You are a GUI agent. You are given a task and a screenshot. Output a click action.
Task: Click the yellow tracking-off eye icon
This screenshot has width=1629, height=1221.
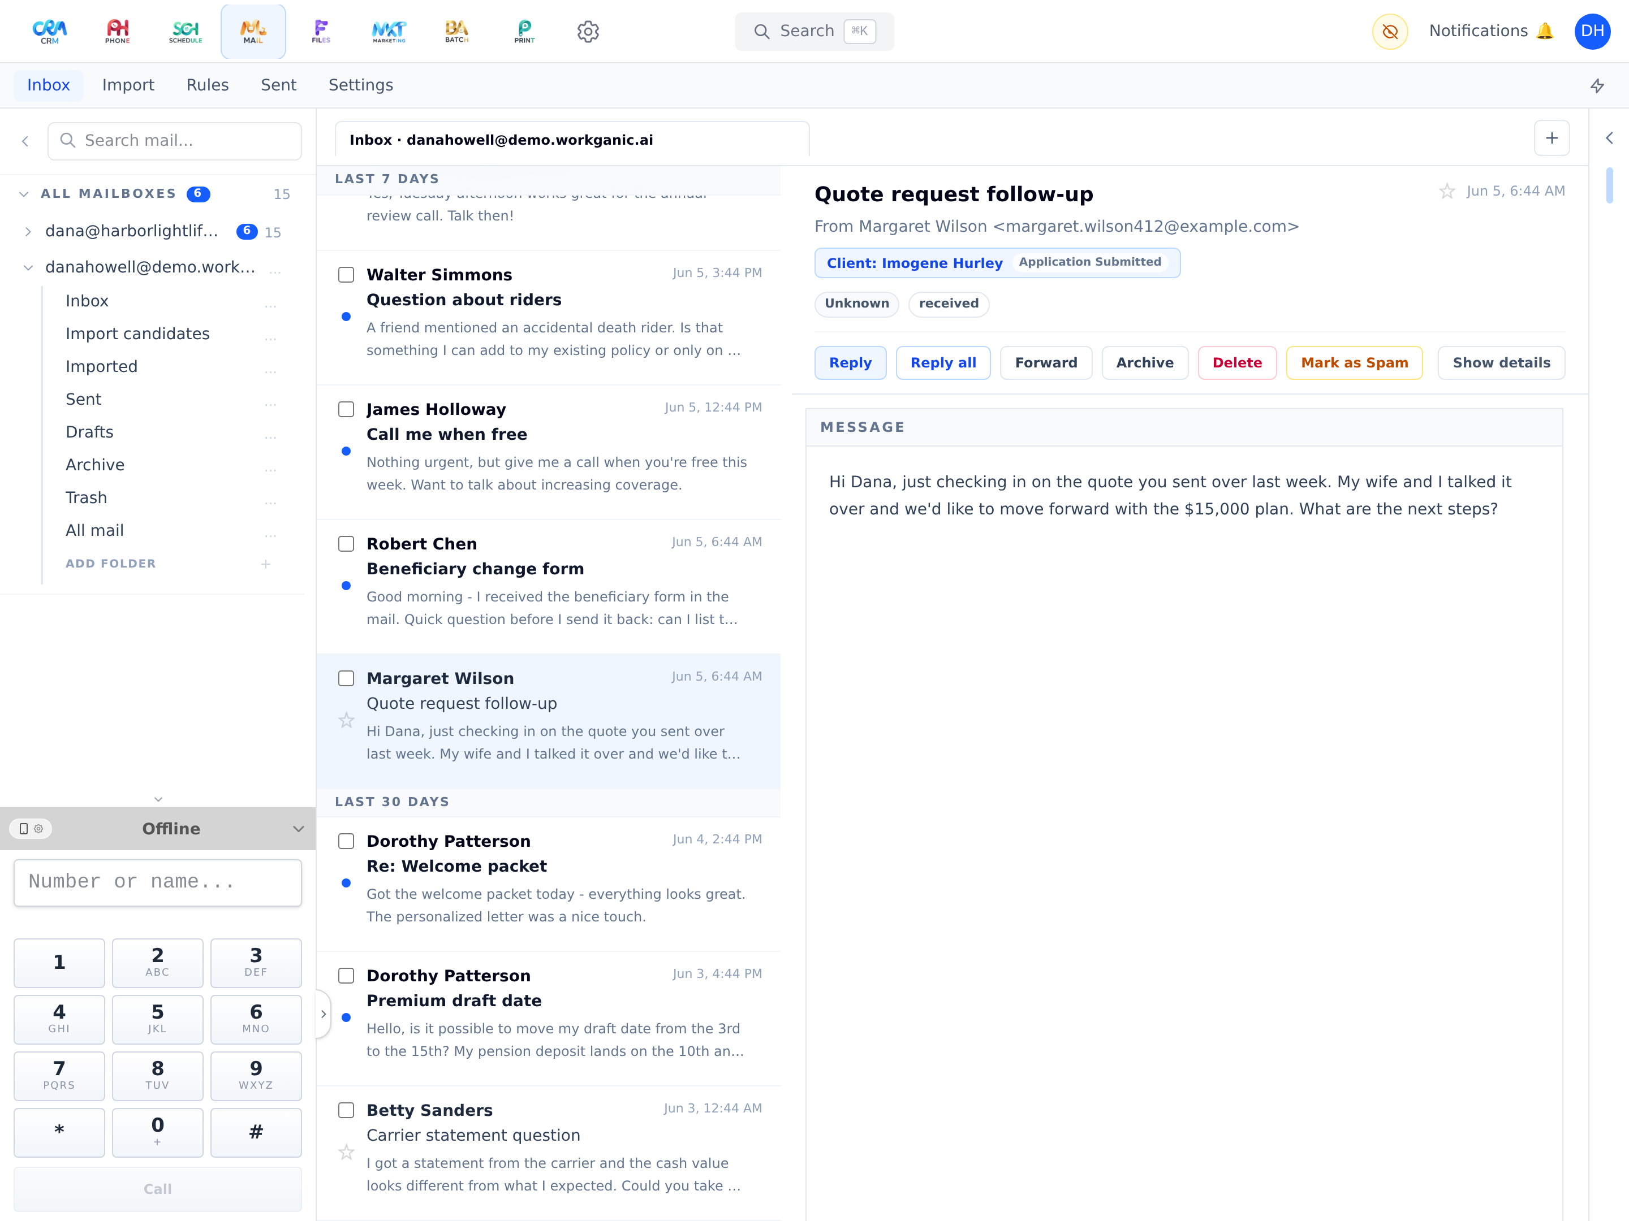point(1390,32)
